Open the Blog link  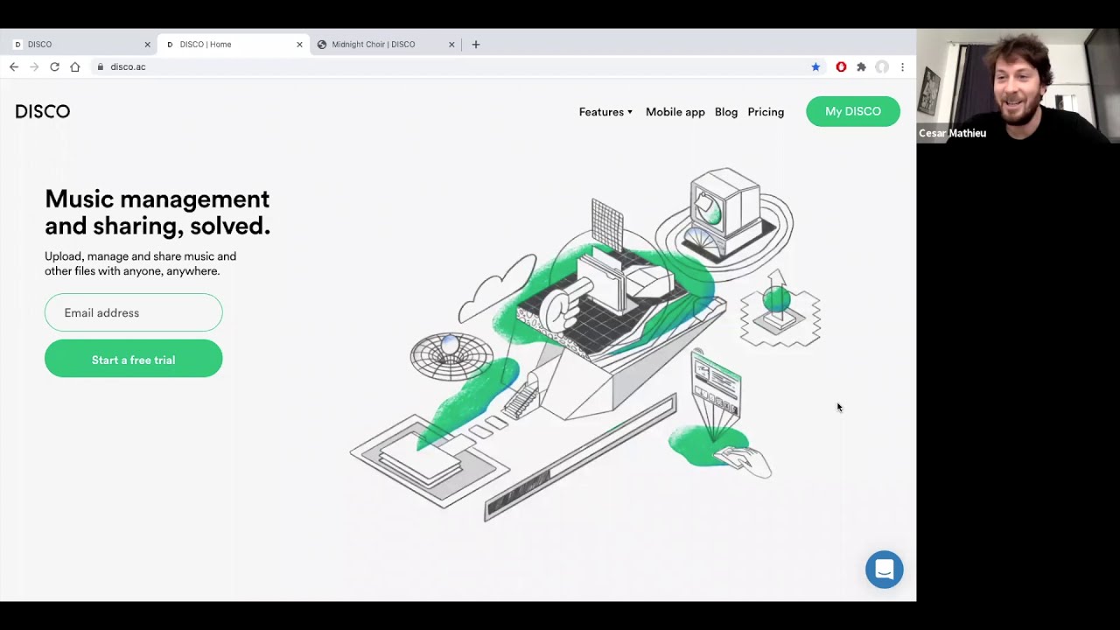pos(726,112)
